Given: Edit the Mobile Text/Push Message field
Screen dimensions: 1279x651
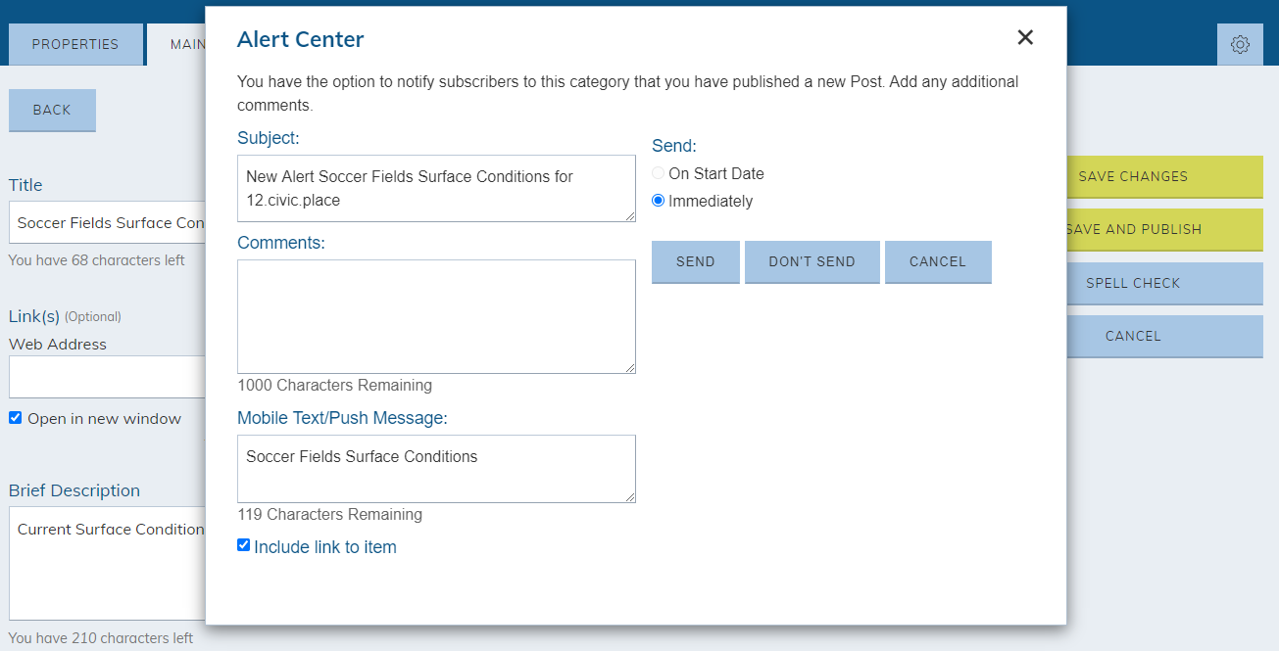Looking at the screenshot, I should coord(436,469).
